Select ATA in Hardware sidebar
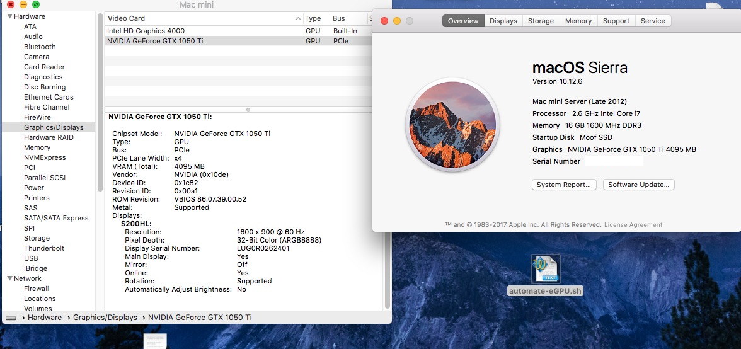 click(x=30, y=26)
